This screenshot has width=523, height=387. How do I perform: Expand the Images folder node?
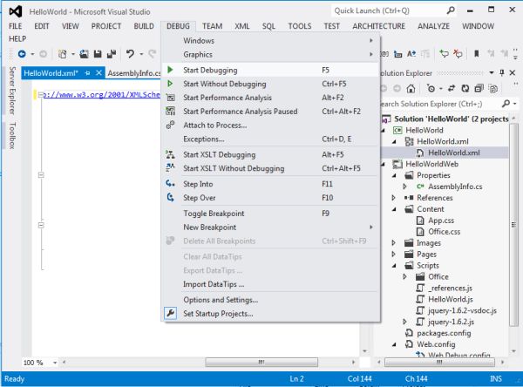click(394, 243)
